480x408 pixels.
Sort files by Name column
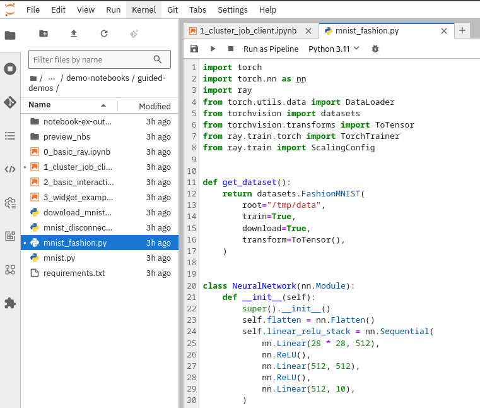[40, 105]
